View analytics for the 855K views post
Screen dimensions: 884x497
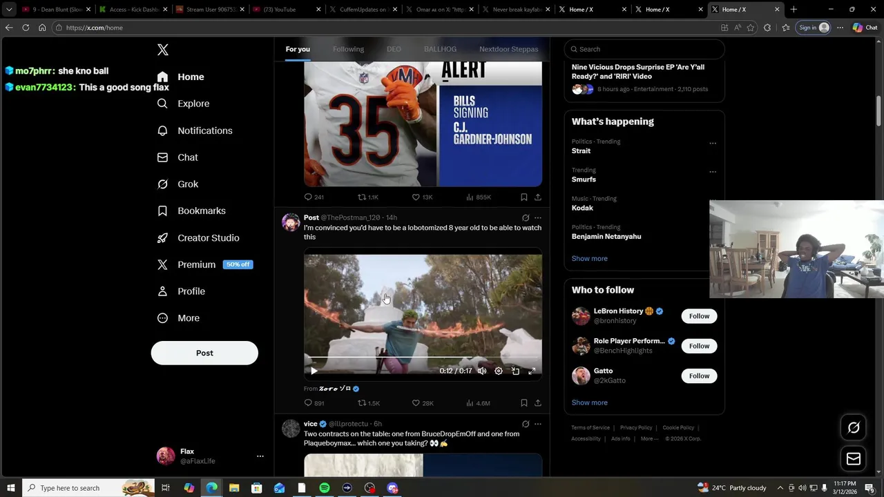(x=478, y=197)
